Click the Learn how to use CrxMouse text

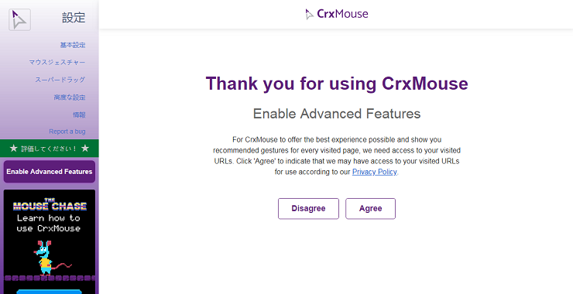[x=49, y=223]
